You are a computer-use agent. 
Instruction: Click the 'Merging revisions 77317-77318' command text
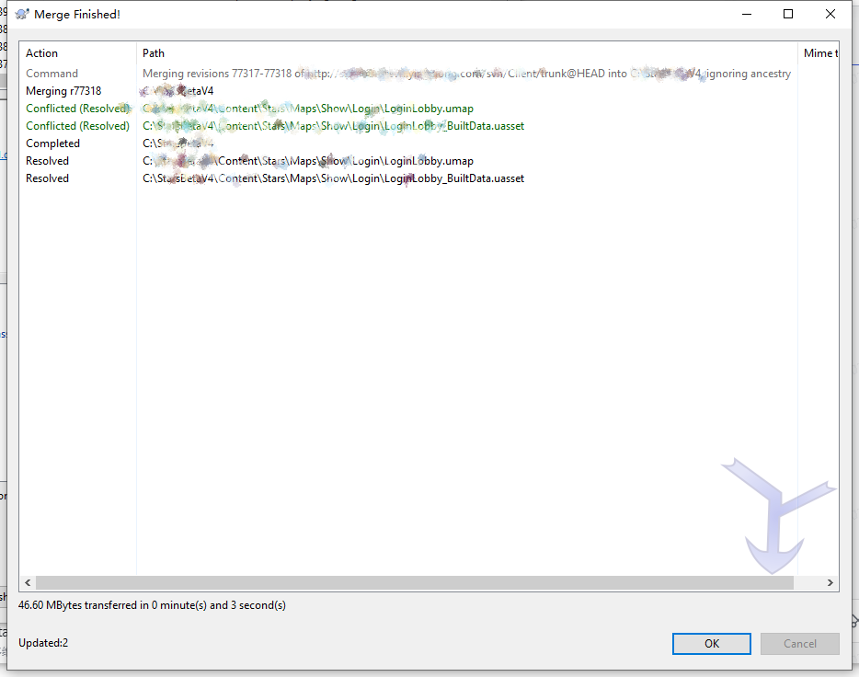[217, 74]
